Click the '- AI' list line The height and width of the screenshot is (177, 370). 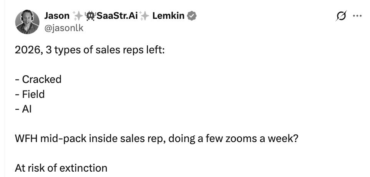click(x=23, y=109)
